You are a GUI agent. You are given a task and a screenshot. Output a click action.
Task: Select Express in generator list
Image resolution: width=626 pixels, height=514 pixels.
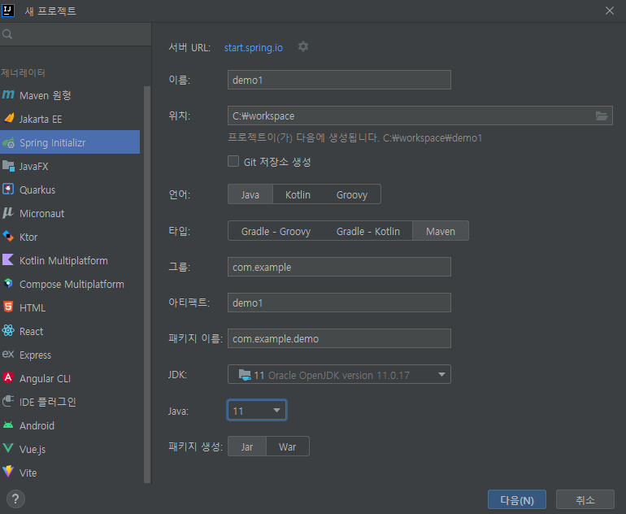pos(70,355)
